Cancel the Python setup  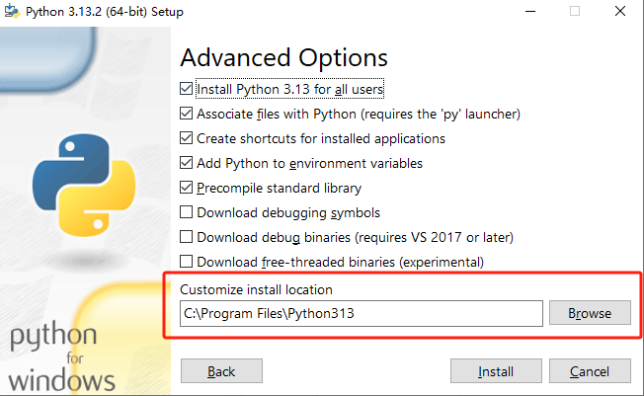(590, 371)
